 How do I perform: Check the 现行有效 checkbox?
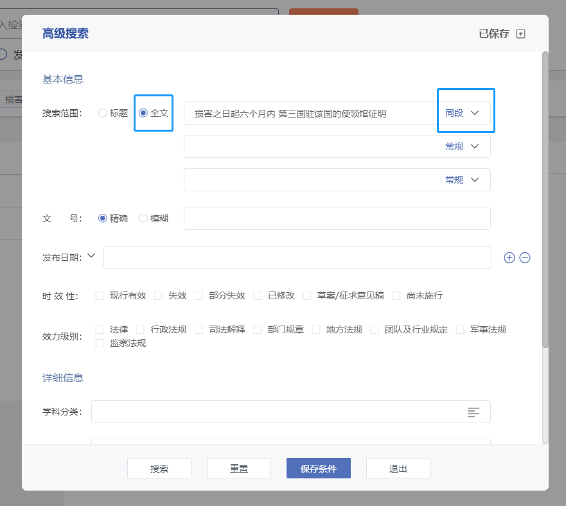click(x=100, y=296)
